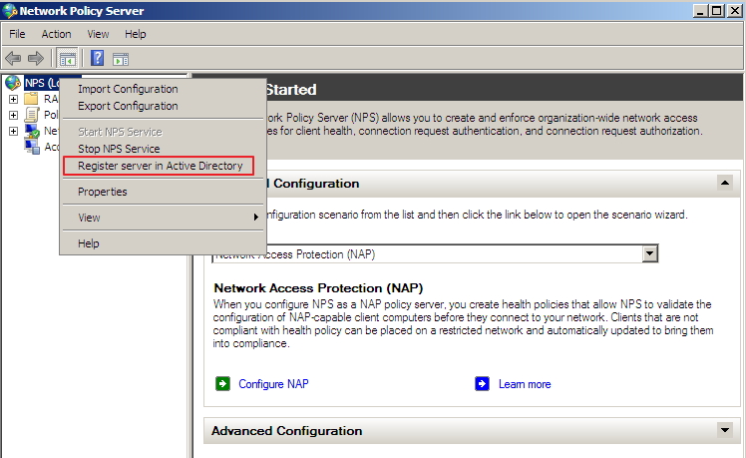Open the configuration scenario dropdown arrow
The width and height of the screenshot is (746, 458).
click(x=650, y=253)
